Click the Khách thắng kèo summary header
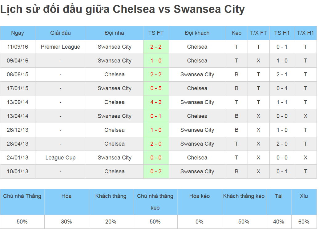This screenshot has width=319, height=230. 244,196
